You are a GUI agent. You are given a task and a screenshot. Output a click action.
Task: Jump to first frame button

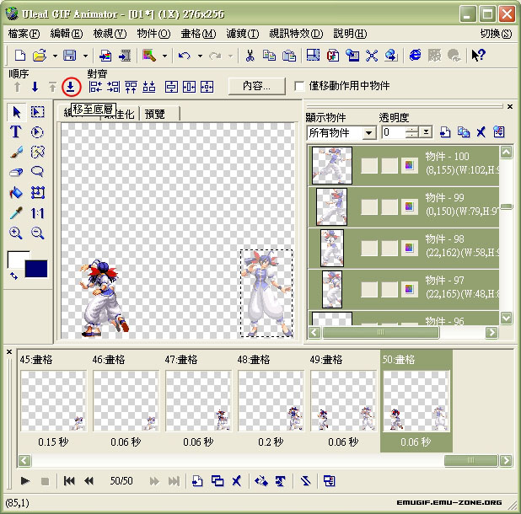coord(69,481)
